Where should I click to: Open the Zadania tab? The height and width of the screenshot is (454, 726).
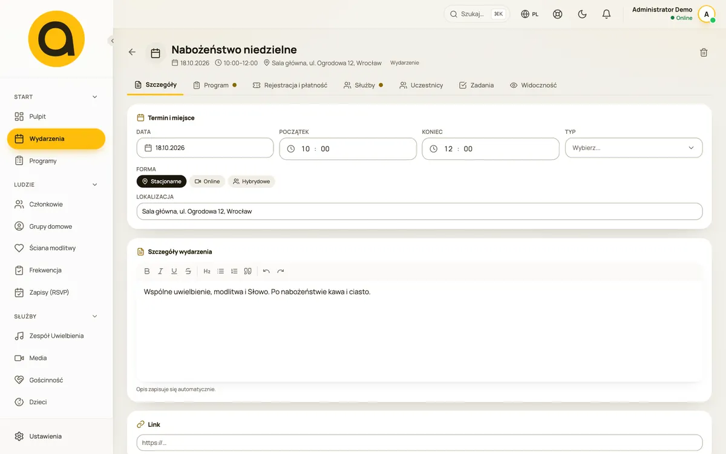[476, 85]
